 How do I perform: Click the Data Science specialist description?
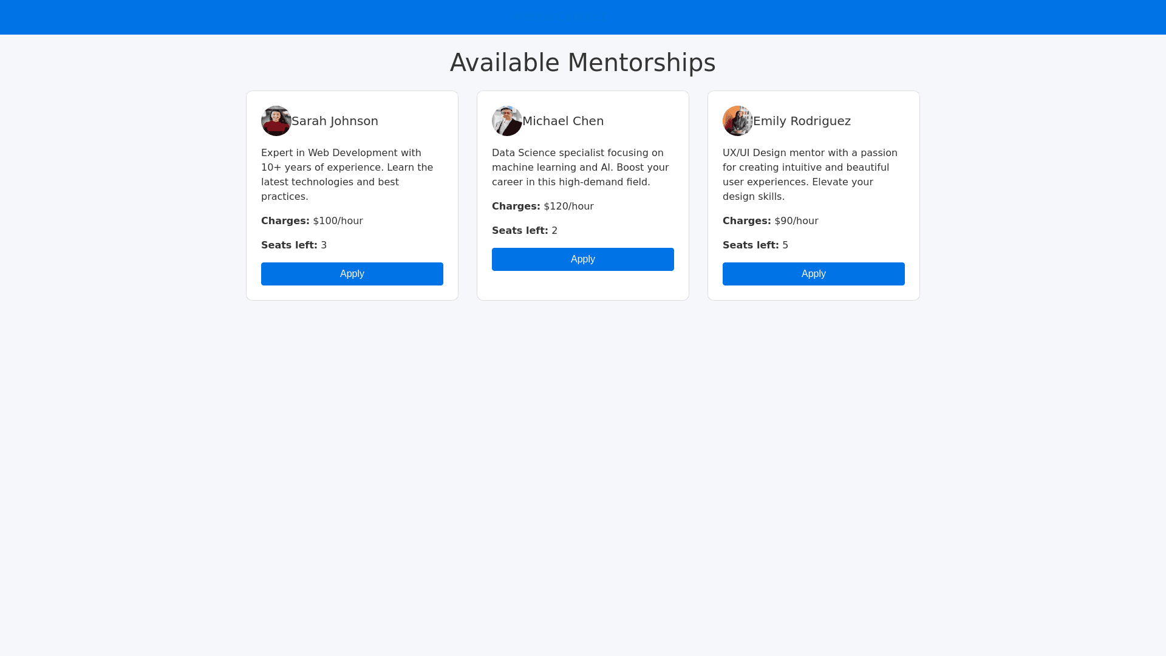coord(581,168)
